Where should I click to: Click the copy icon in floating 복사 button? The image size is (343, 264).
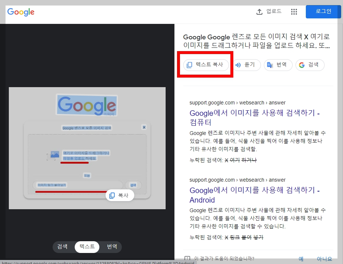[112, 195]
